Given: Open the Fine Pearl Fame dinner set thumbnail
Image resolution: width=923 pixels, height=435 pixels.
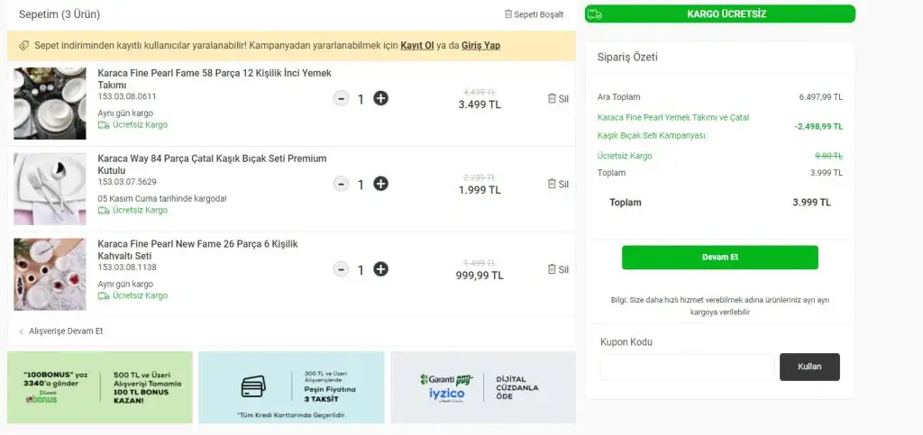Looking at the screenshot, I should click(50, 103).
